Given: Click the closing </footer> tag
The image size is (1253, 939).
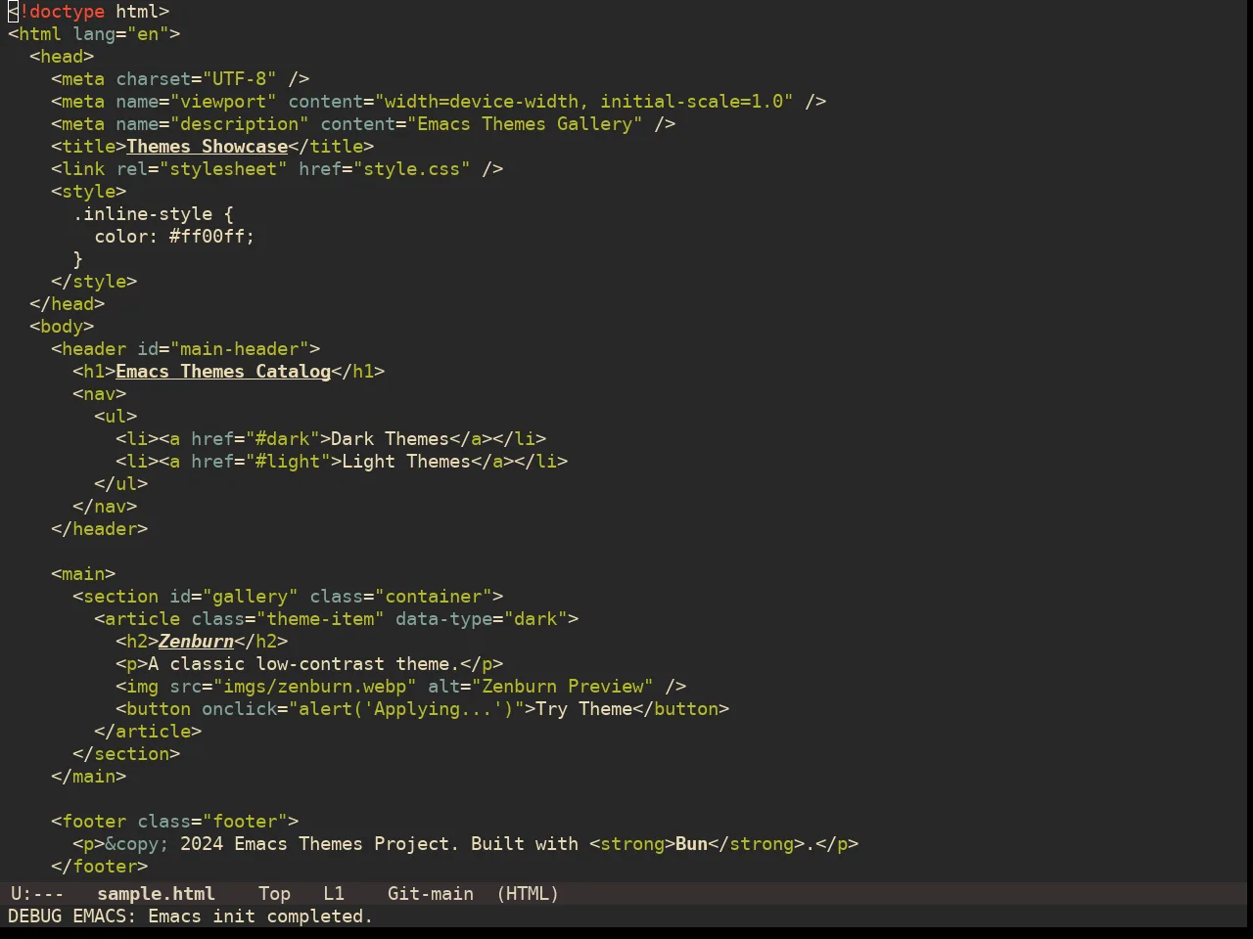Looking at the screenshot, I should (x=100, y=867).
